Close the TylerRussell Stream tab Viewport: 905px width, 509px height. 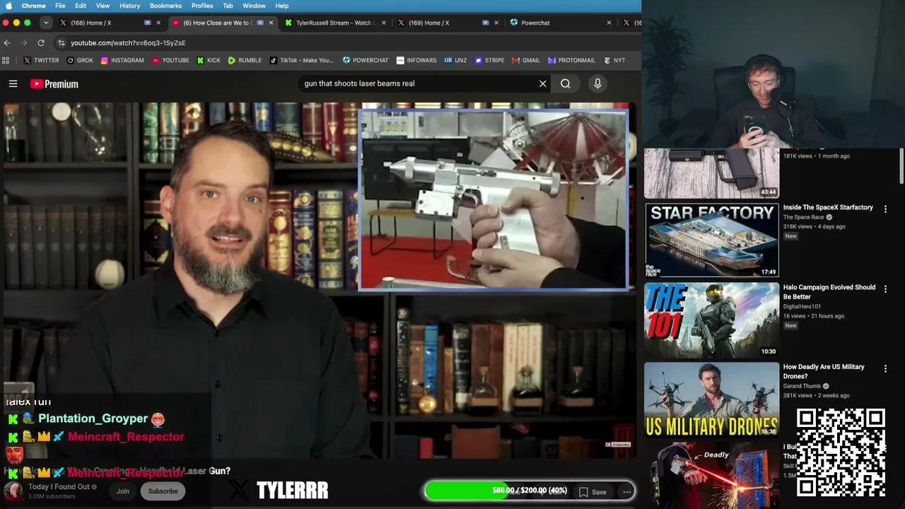click(384, 23)
